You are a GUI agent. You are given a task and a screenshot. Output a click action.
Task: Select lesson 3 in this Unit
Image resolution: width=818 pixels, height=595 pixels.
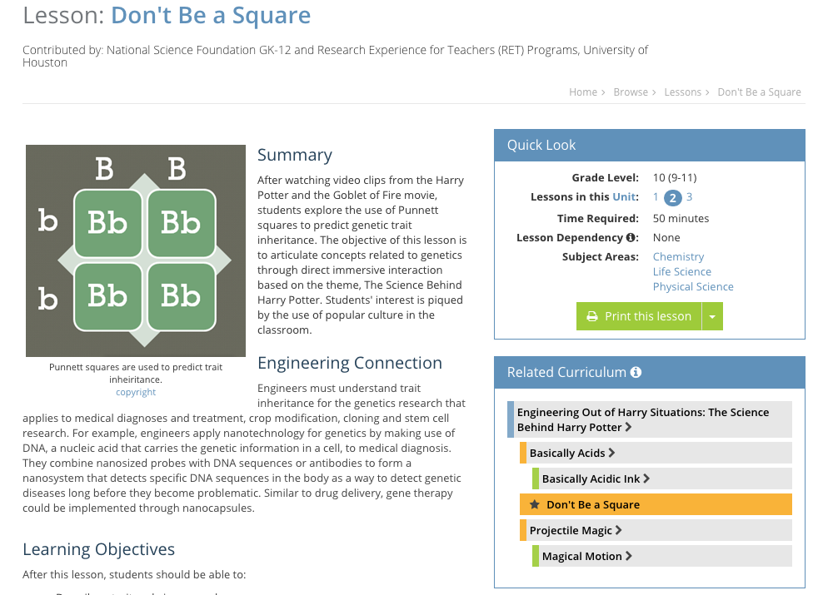[690, 197]
